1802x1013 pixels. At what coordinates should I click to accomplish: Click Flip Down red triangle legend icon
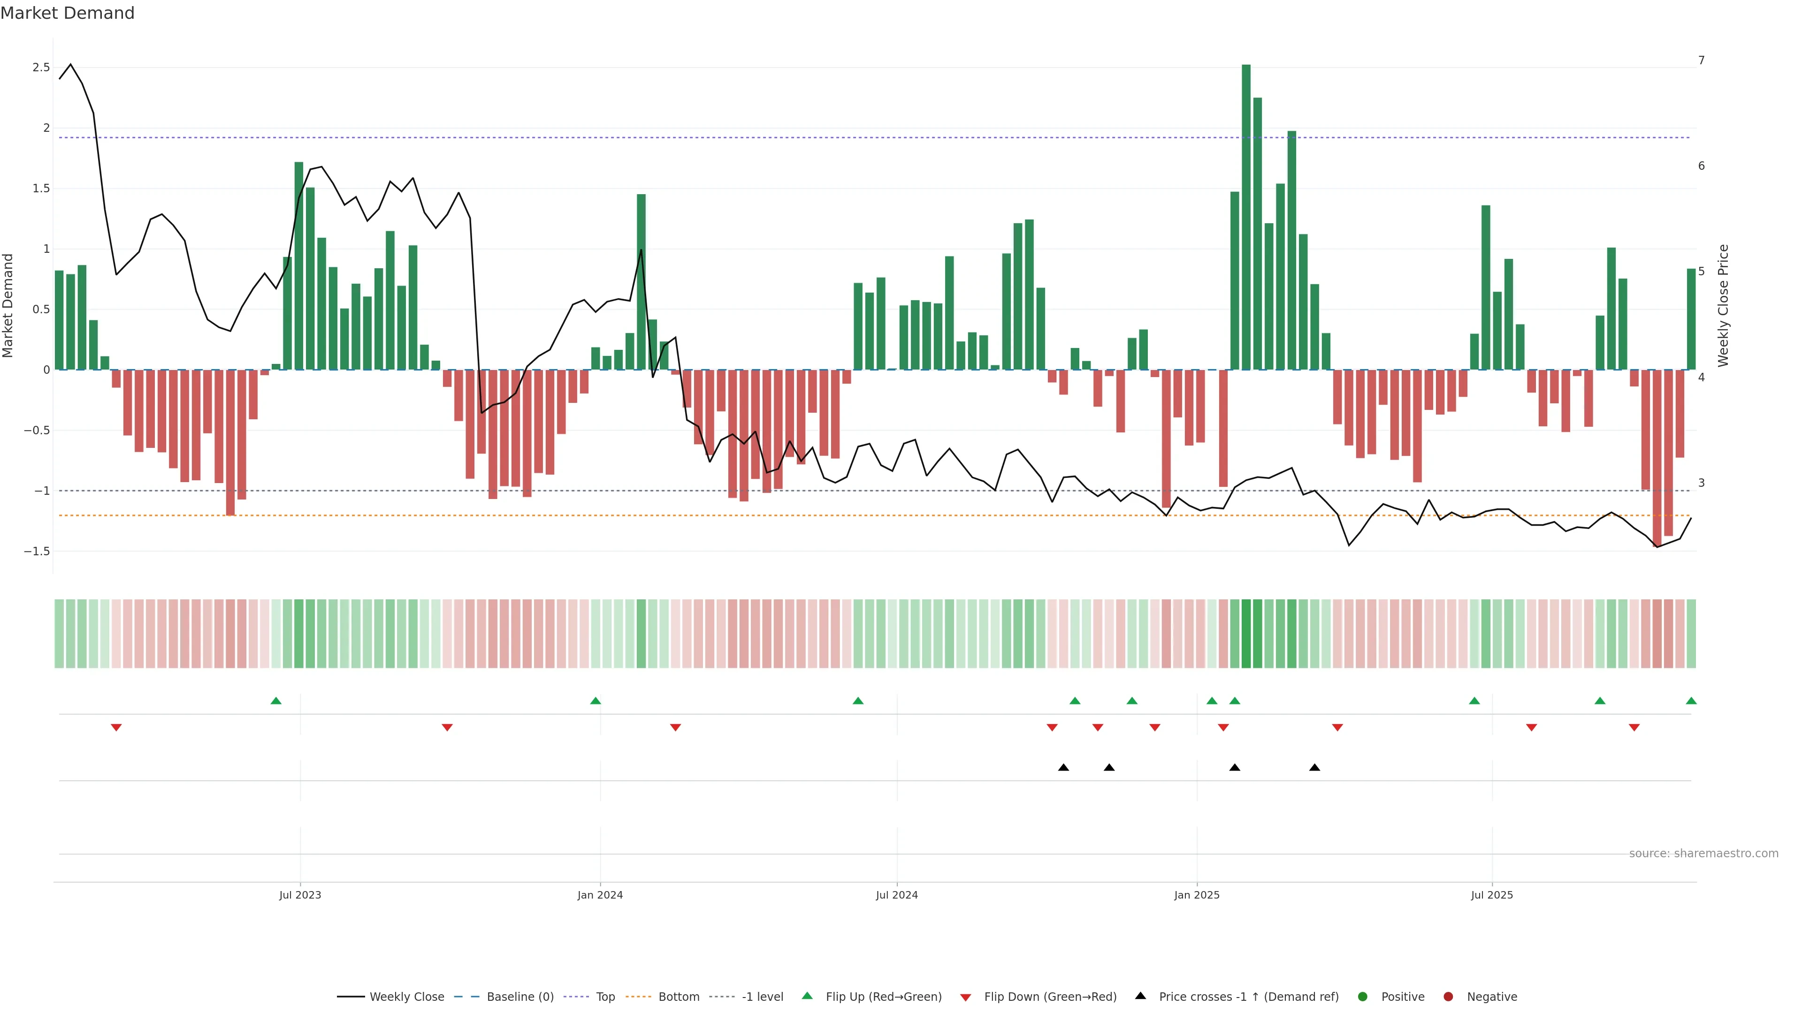tap(965, 997)
